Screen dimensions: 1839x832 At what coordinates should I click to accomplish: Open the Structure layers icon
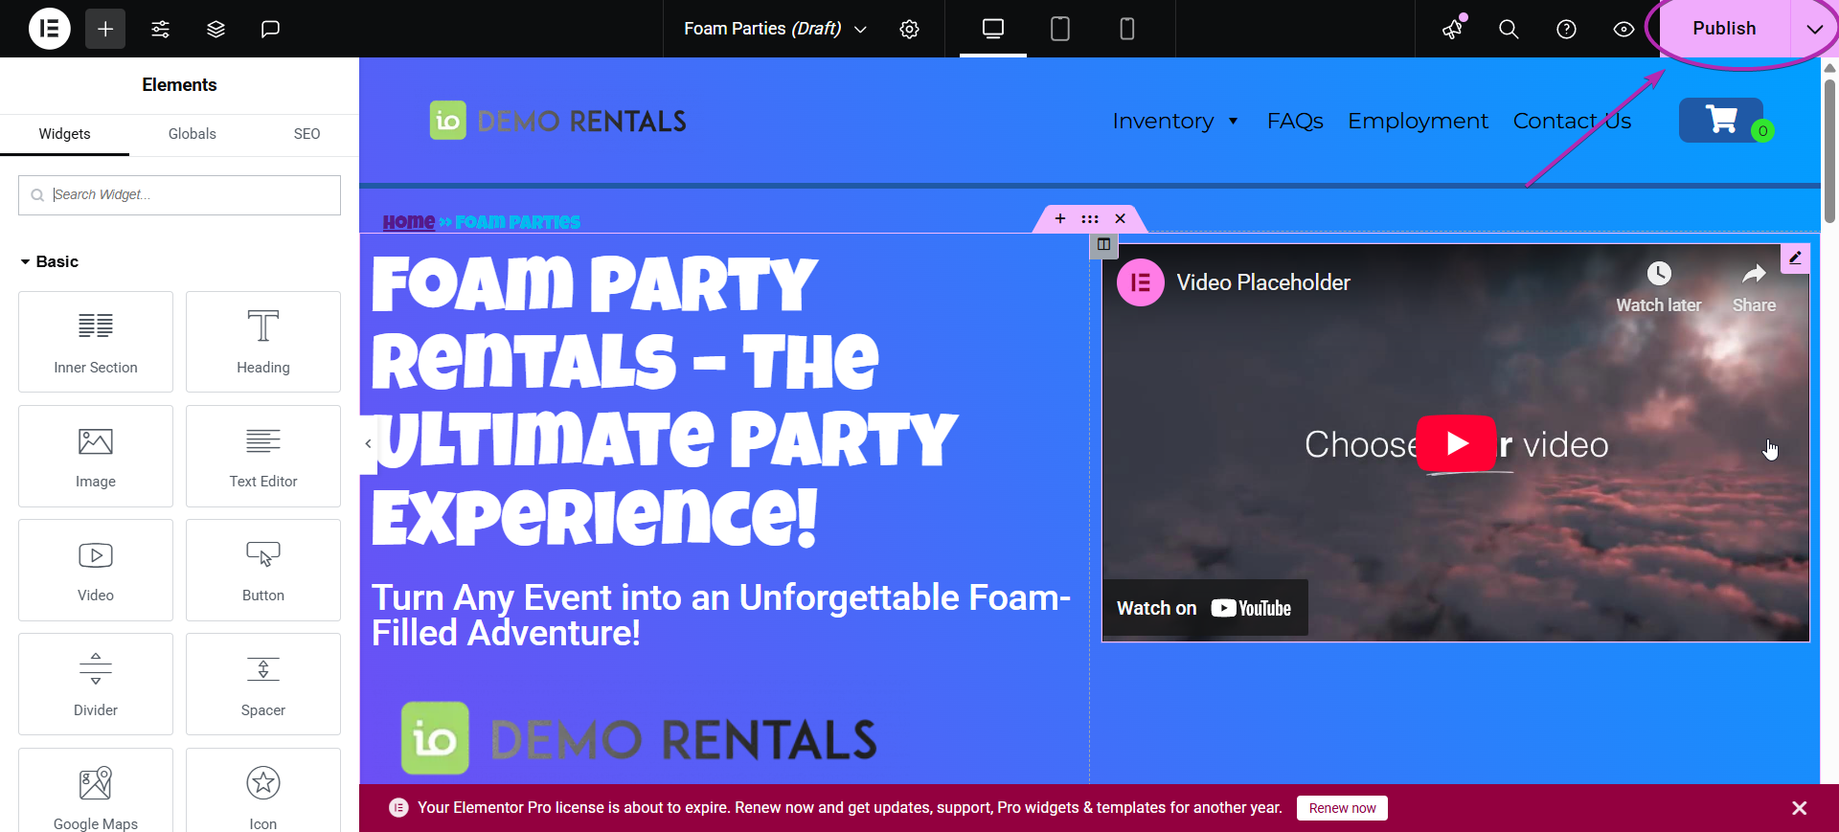click(216, 29)
